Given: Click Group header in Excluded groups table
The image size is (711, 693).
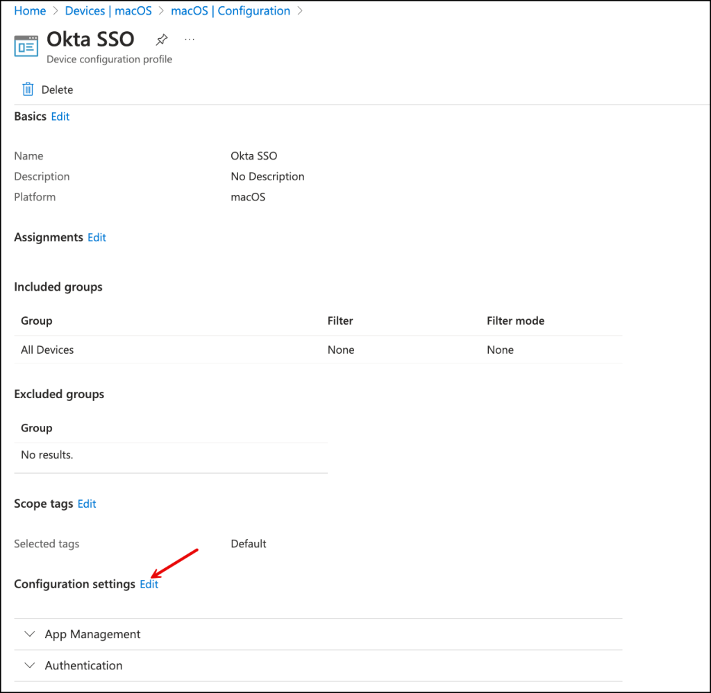Looking at the screenshot, I should [37, 428].
